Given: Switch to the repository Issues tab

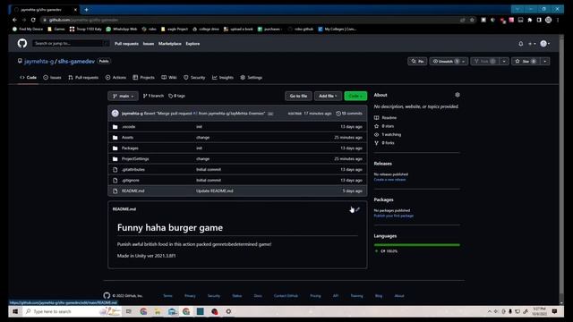Looking at the screenshot, I should [x=52, y=78].
